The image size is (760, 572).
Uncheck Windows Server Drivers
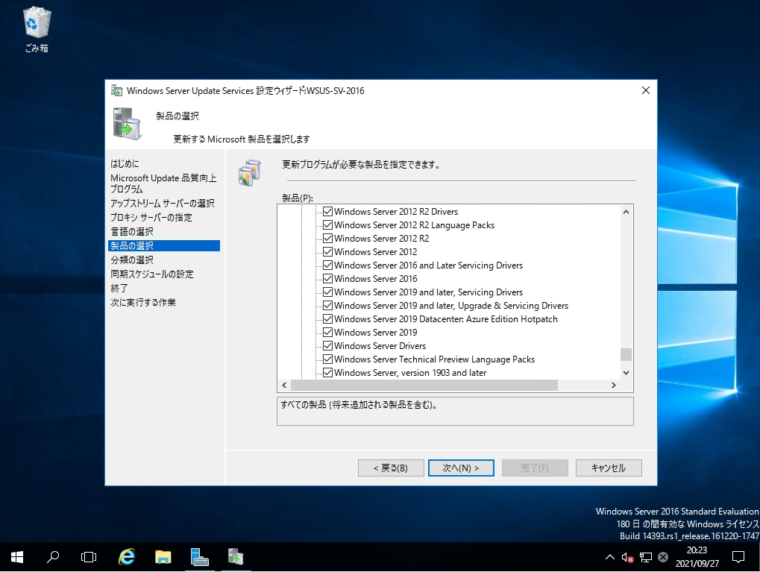tap(327, 345)
